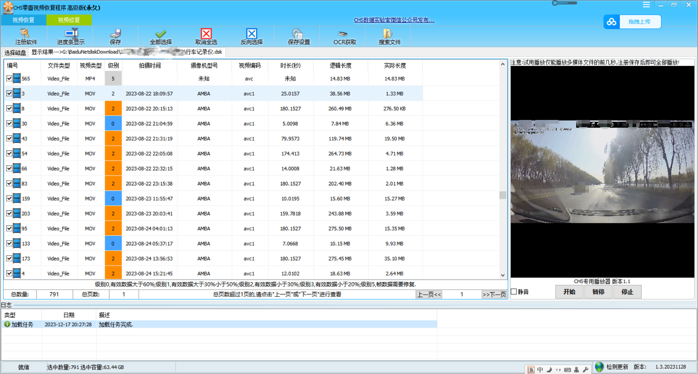Click the IME keyboard icon in tray
Image resolution: width=698 pixels, height=374 pixels.
tap(567, 370)
